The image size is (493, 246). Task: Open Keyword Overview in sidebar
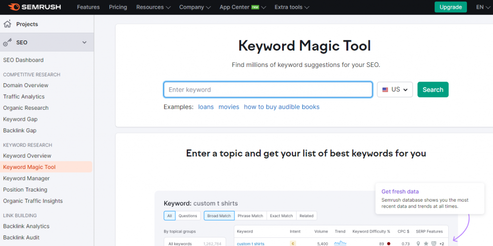[27, 155]
